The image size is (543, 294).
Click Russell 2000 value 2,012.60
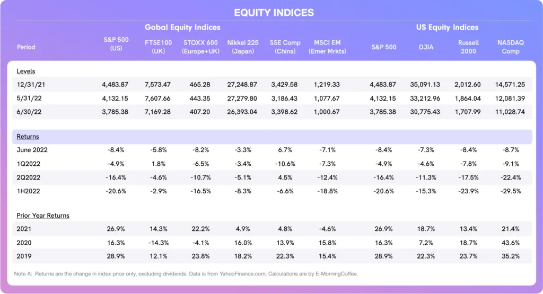point(468,84)
